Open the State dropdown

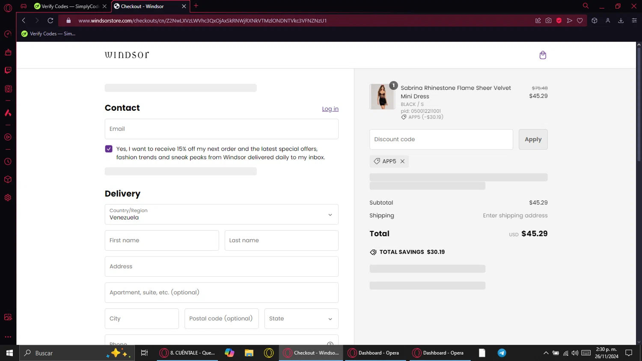(301, 319)
